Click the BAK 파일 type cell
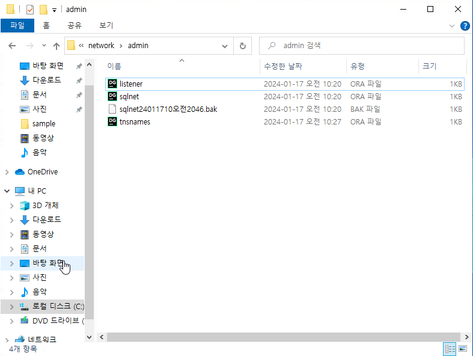Viewport: 473px width, 356px height. pyautogui.click(x=365, y=109)
